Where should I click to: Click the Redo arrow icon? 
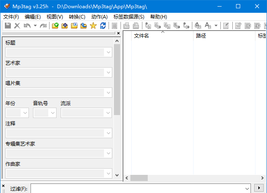[x=43, y=26]
